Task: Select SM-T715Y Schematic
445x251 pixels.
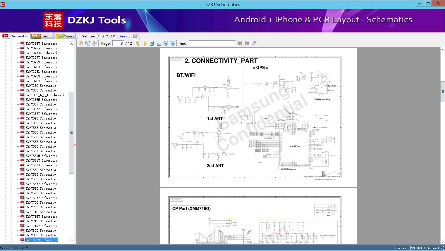Action: pyautogui.click(x=42, y=217)
